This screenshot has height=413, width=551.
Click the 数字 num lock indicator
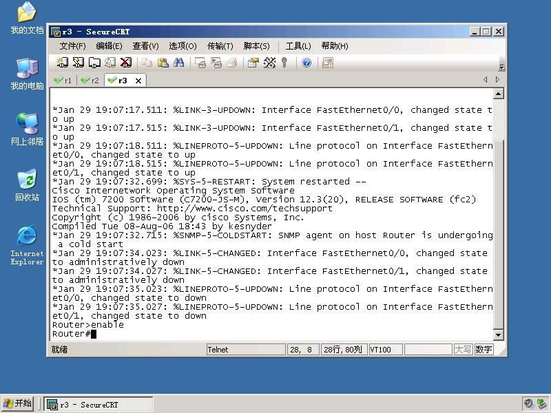(484, 350)
